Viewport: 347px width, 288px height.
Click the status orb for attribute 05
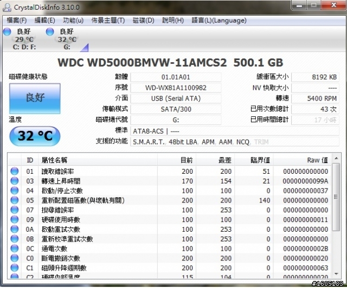pyautogui.click(x=15, y=200)
